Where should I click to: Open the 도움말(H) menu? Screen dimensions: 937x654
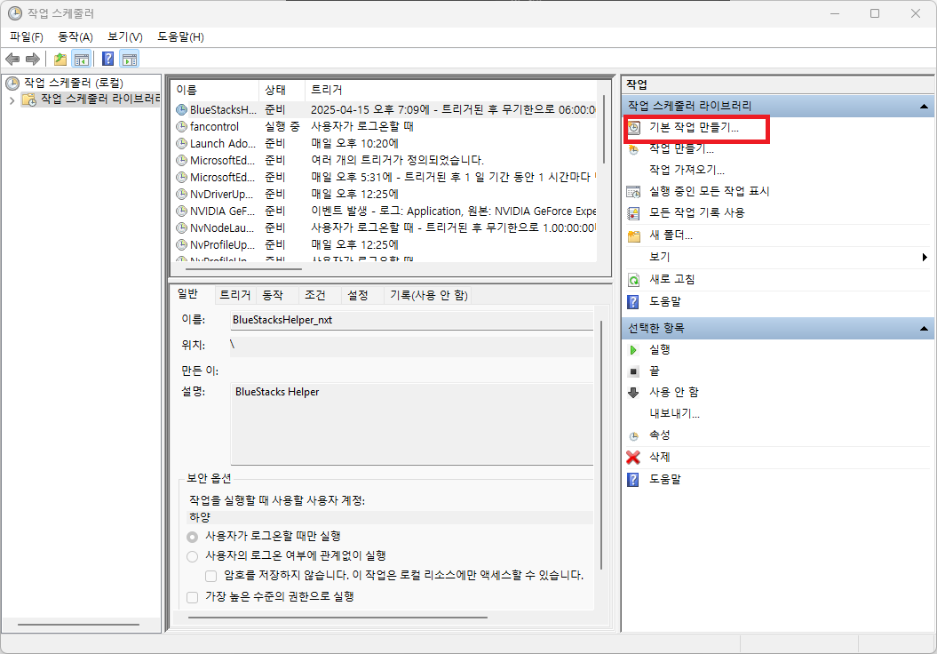[x=180, y=37]
